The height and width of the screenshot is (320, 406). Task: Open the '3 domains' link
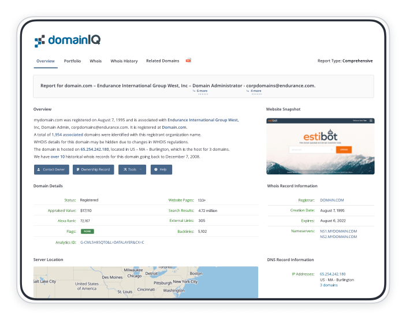(x=329, y=285)
